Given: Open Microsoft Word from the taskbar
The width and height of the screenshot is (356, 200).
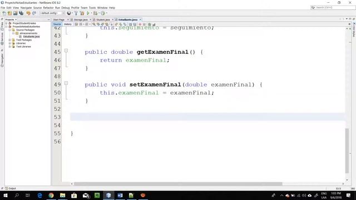Looking at the screenshot, I should tap(120, 195).
